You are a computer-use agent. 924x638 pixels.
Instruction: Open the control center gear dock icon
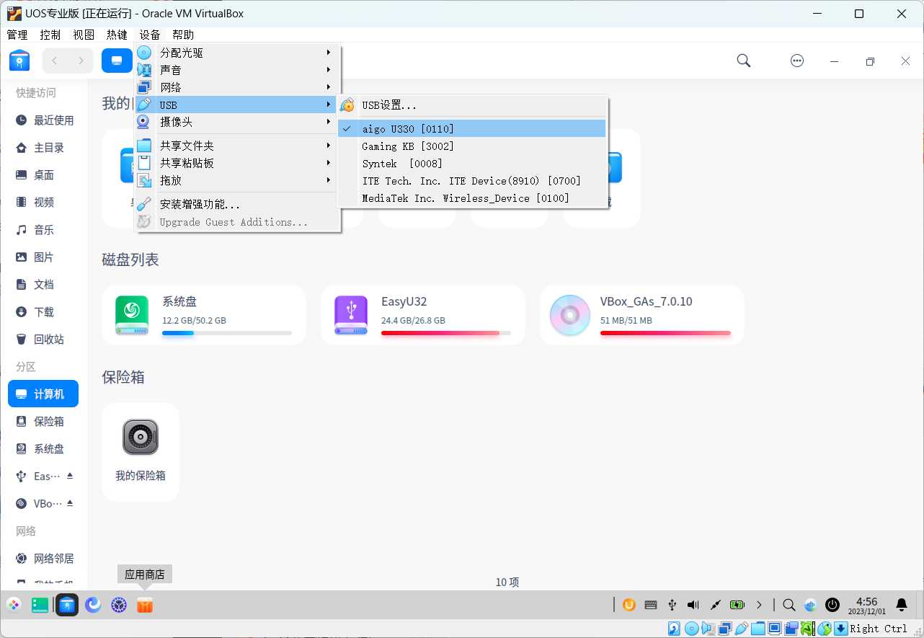119,605
